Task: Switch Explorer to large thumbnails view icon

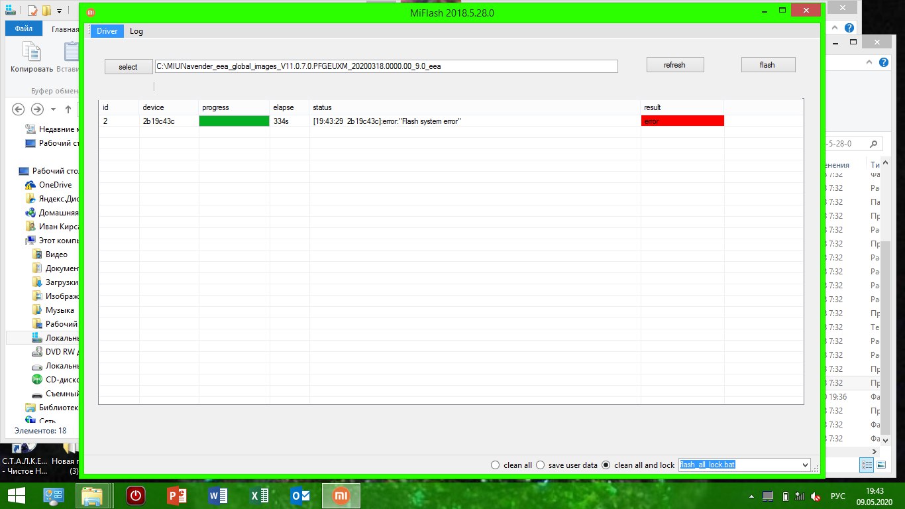Action: (x=881, y=465)
